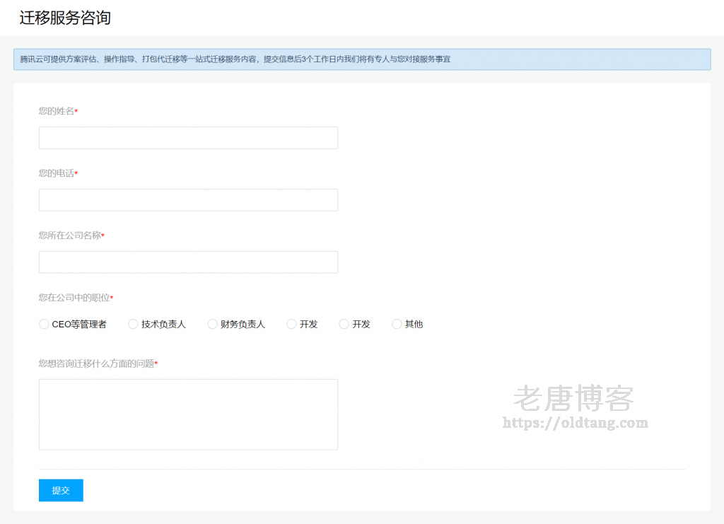Select the 财务负责人 radio button
The image size is (724, 524).
[212, 324]
